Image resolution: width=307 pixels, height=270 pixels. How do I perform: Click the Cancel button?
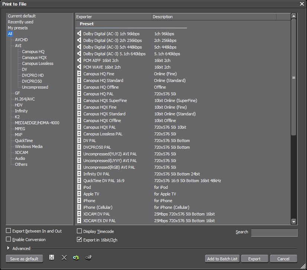tap(283, 259)
